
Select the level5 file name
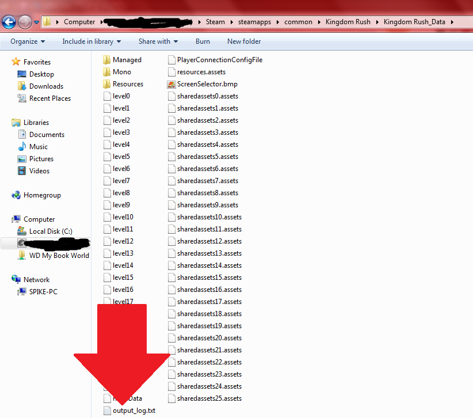[121, 157]
